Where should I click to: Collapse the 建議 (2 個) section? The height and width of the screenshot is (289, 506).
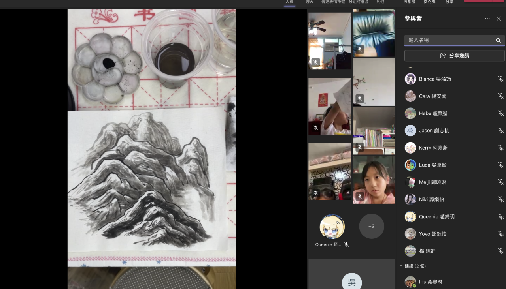click(401, 266)
